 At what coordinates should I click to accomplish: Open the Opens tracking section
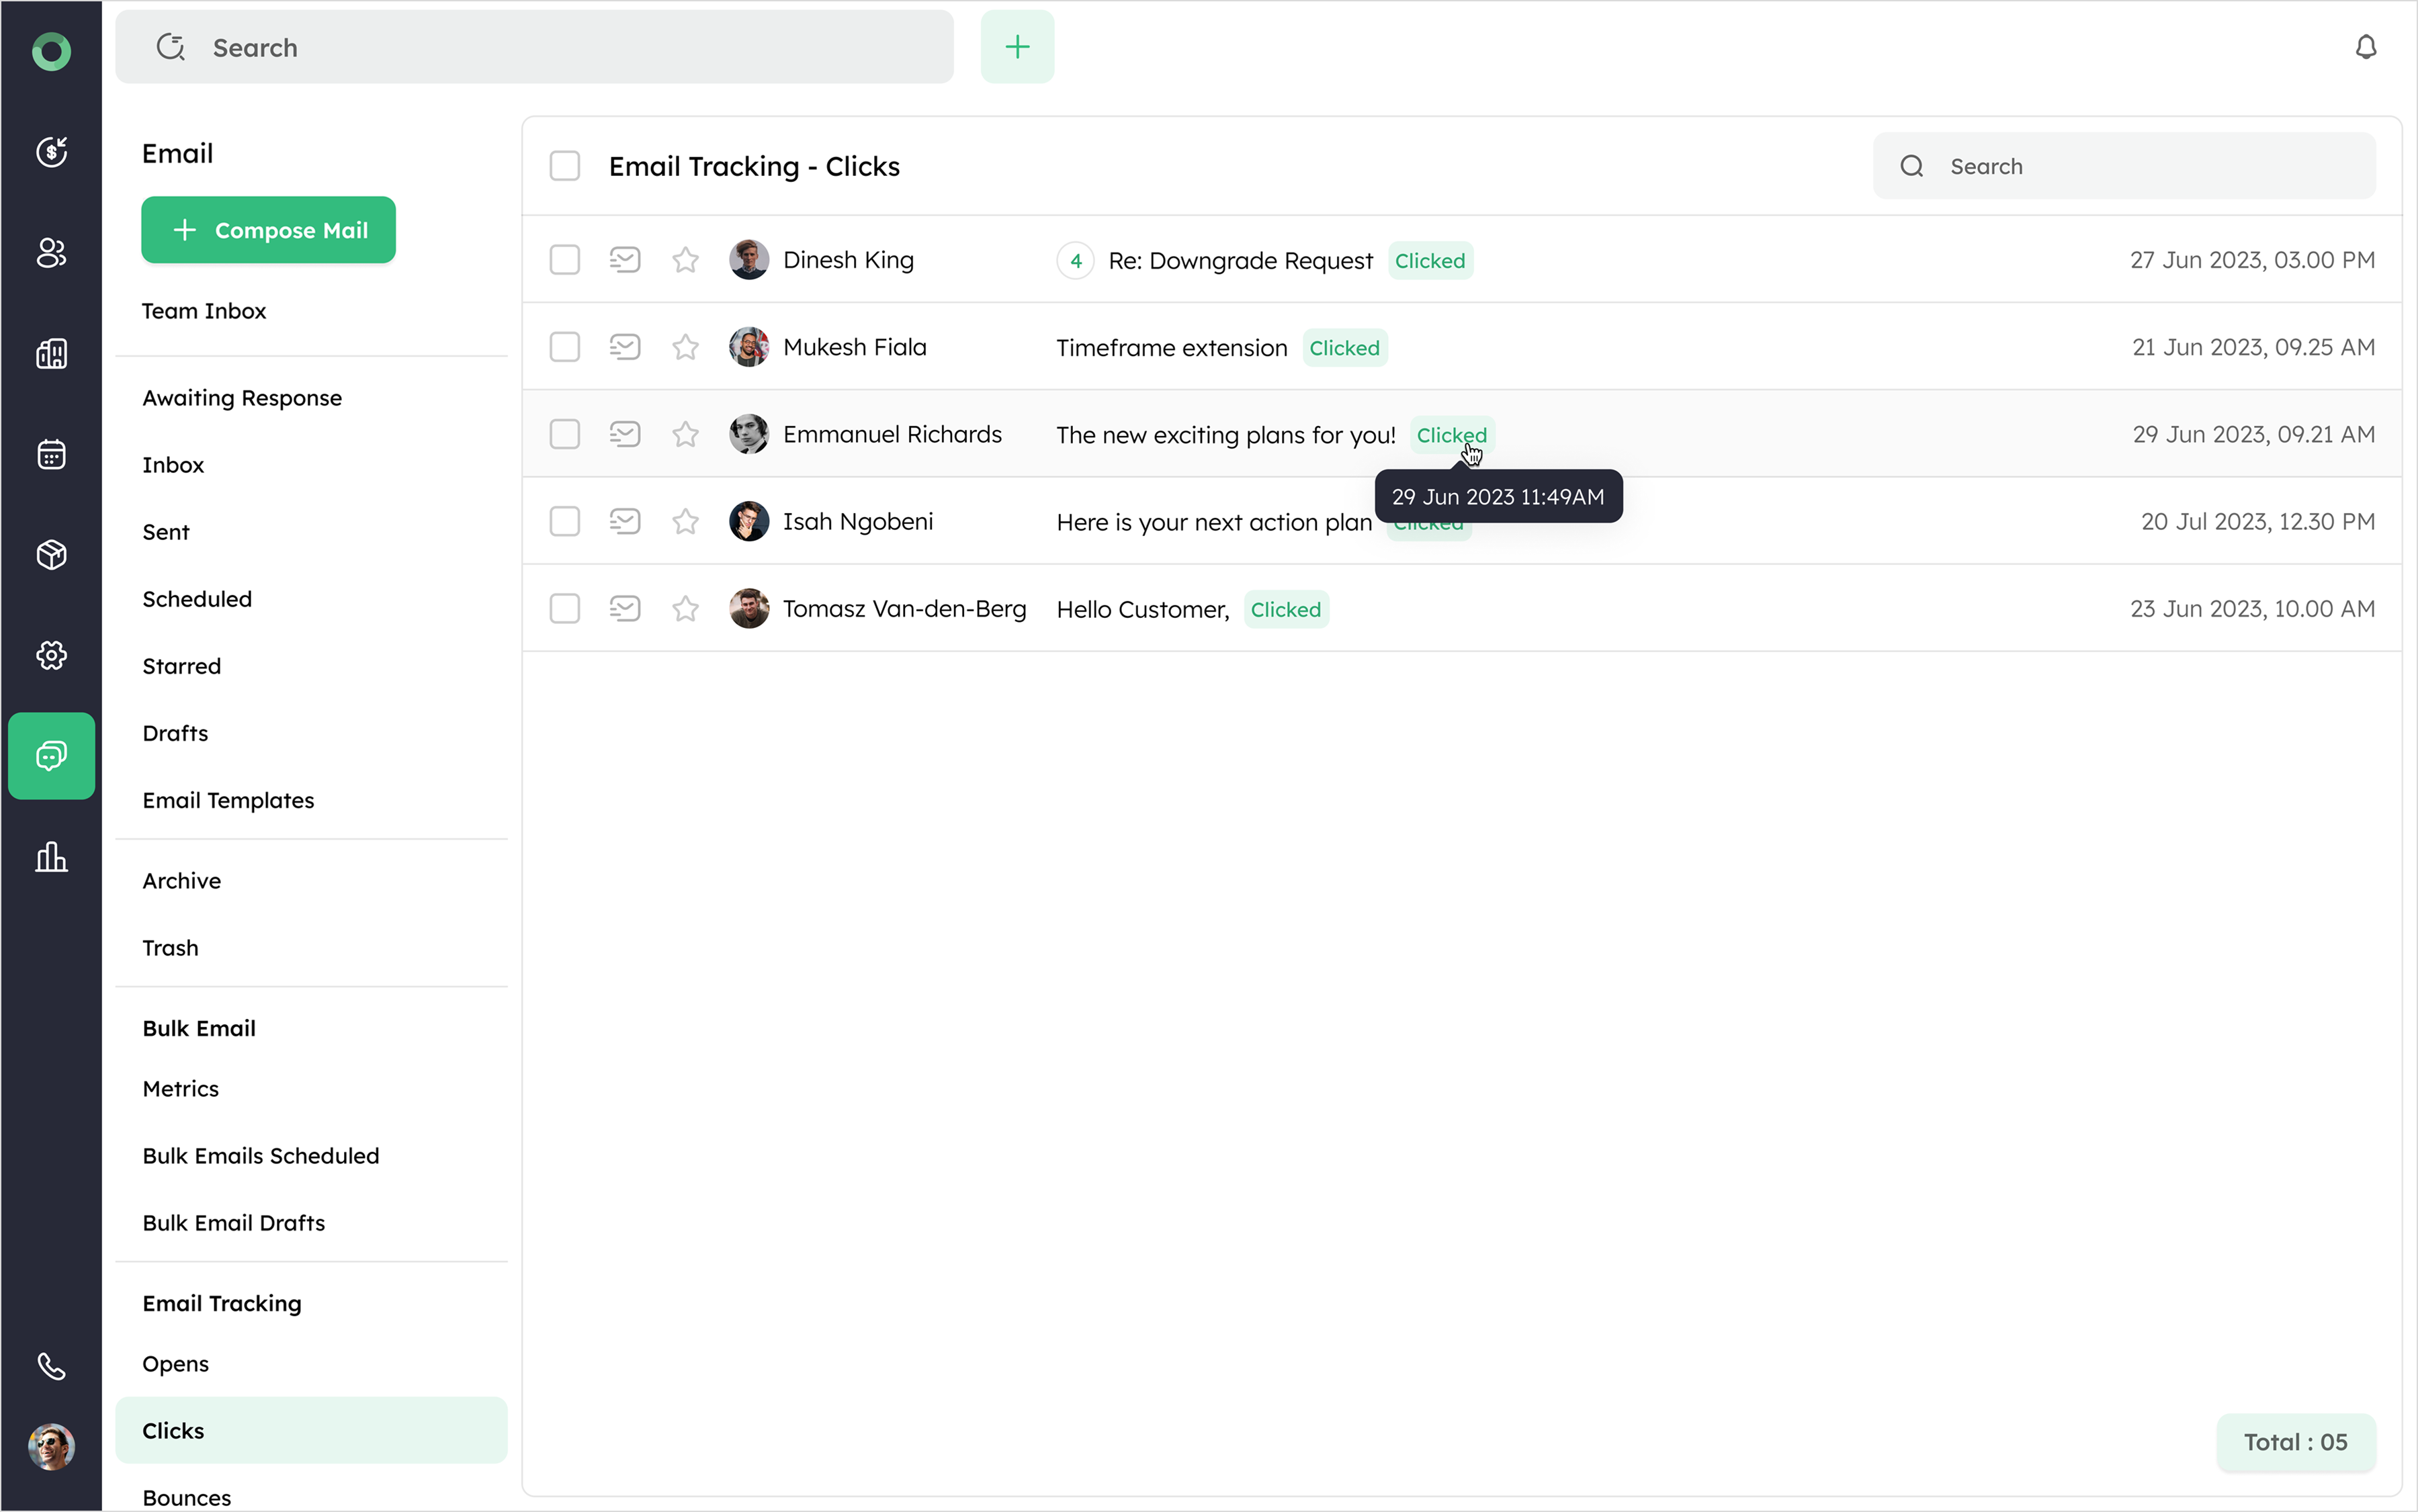tap(176, 1363)
